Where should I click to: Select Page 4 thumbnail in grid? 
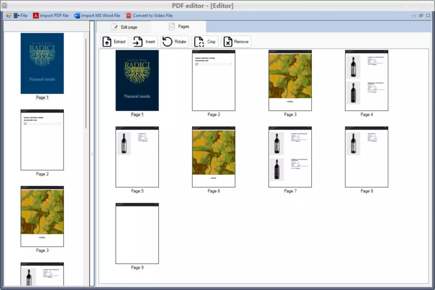366,80
